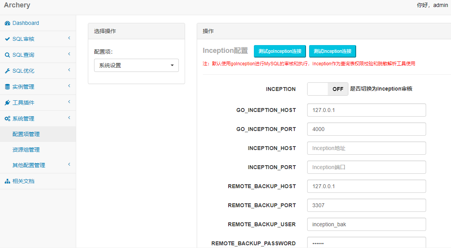This screenshot has height=248, width=451.
Task: Click the SQL审核 checkmark icon
Action: tap(7, 39)
